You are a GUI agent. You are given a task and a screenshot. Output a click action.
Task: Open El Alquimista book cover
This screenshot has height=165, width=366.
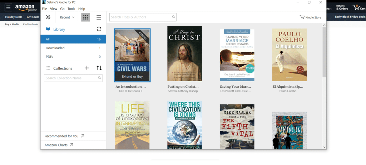tap(290, 55)
